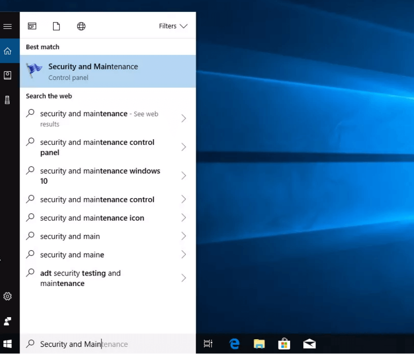Open Microsoft Store from taskbar

point(284,343)
